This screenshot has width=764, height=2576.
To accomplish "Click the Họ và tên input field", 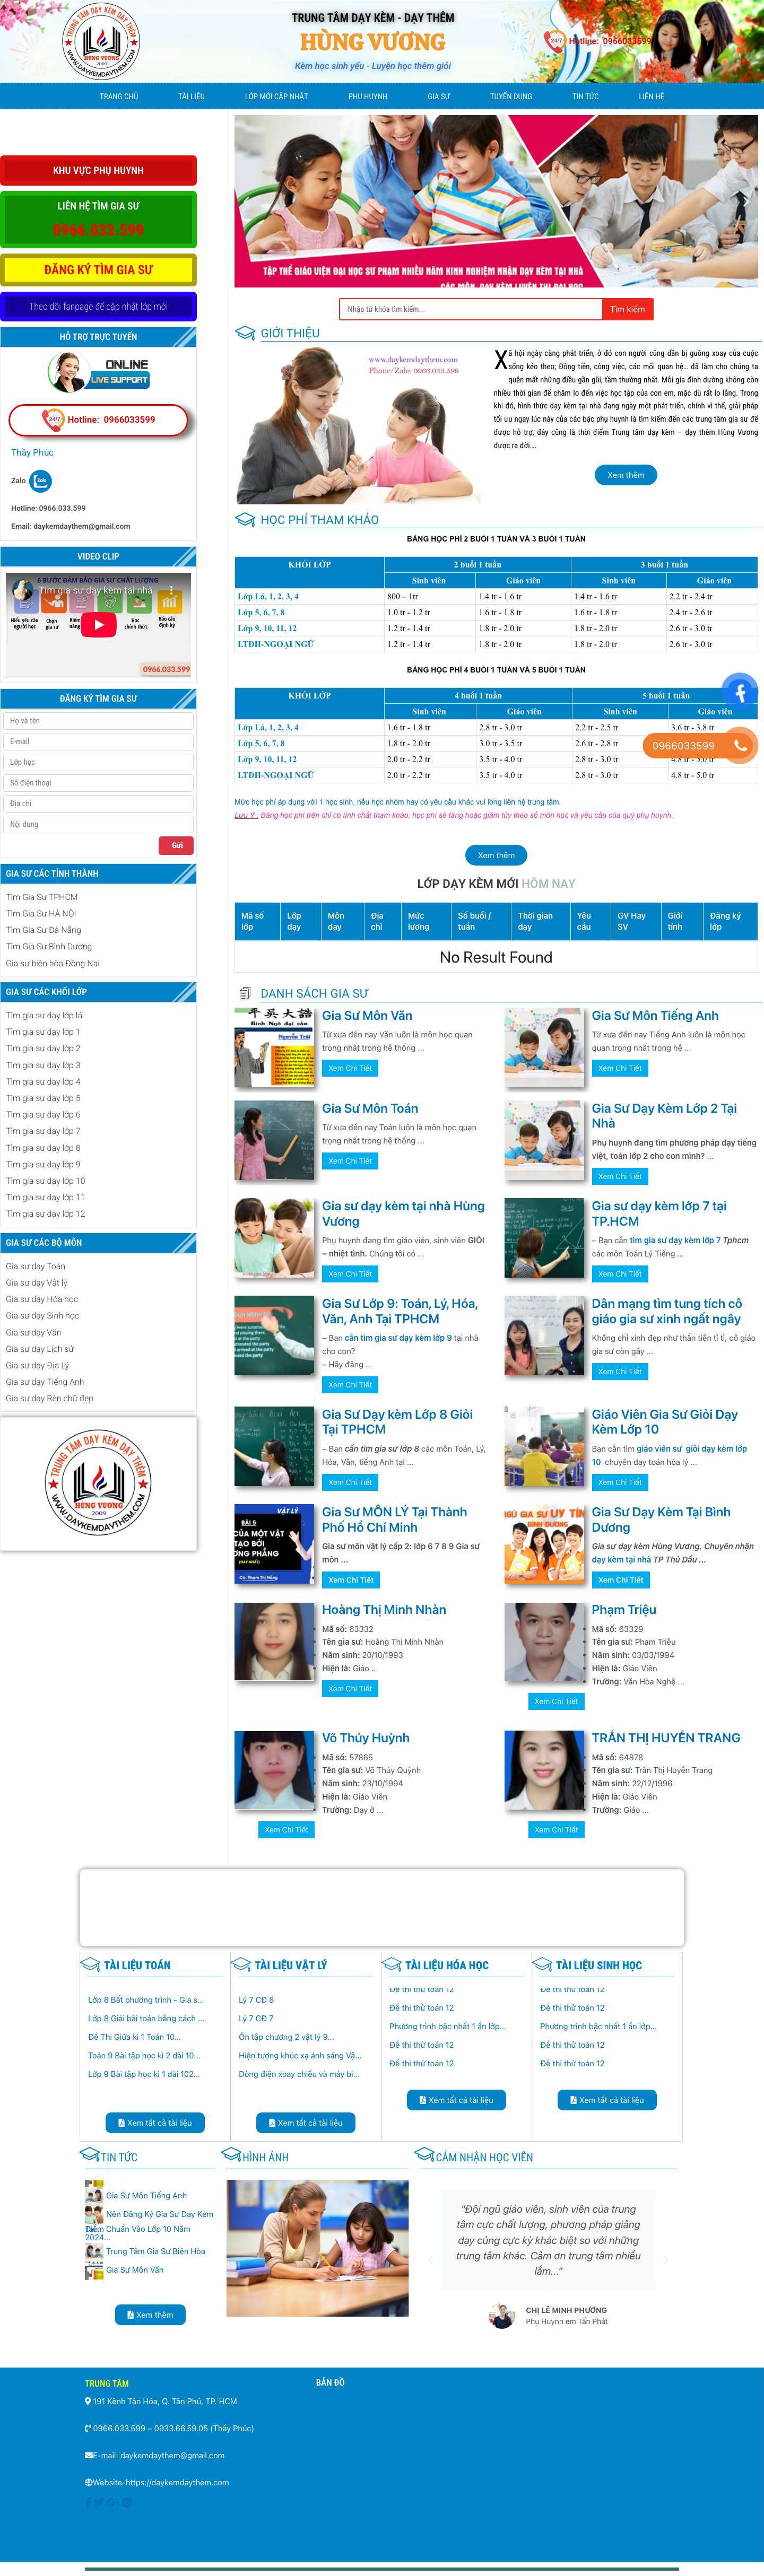I will pyautogui.click(x=98, y=721).
